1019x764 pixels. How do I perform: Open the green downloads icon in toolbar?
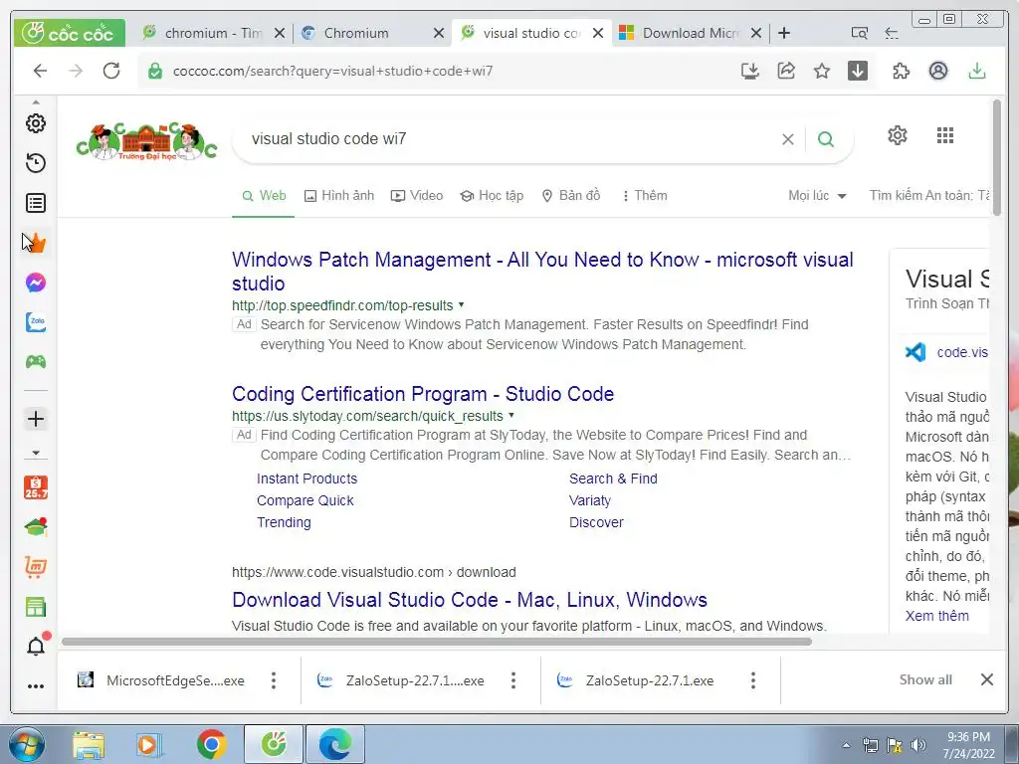(977, 71)
